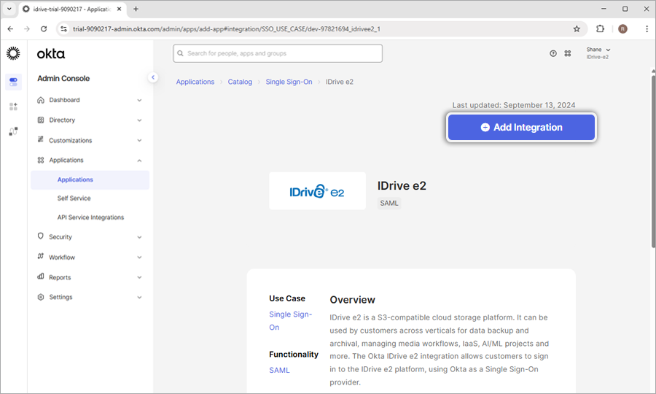Image resolution: width=656 pixels, height=394 pixels.
Task: Select Self Service in the sidebar
Action: coord(74,198)
